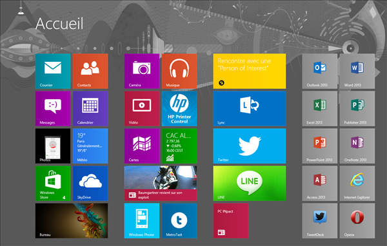Open the Bureau desktop tile
The image size is (387, 246).
tap(72, 221)
